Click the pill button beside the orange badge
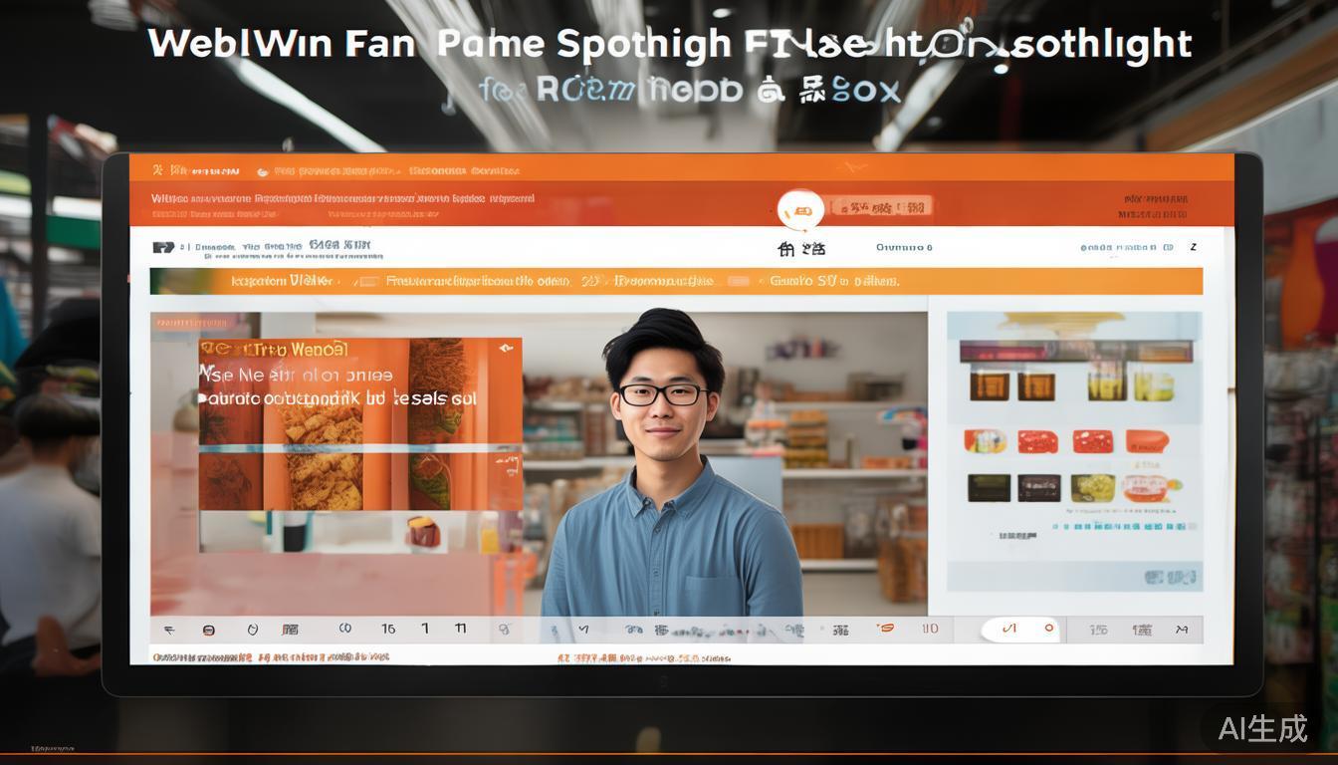Image resolution: width=1338 pixels, height=765 pixels. (882, 207)
